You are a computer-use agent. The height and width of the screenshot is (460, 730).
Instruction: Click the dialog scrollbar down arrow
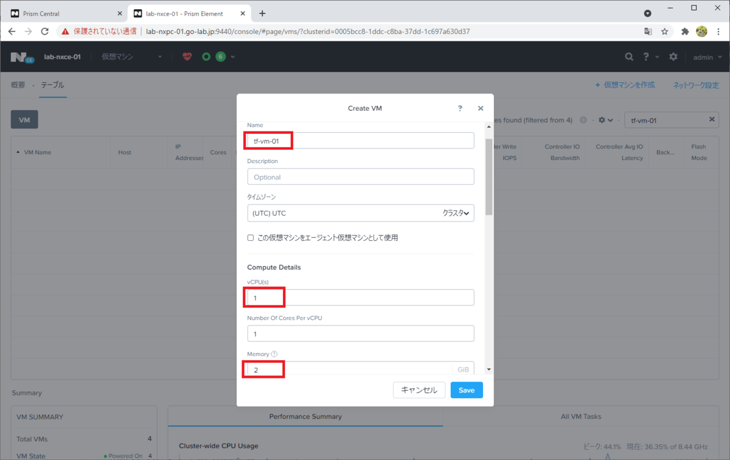[x=488, y=369]
